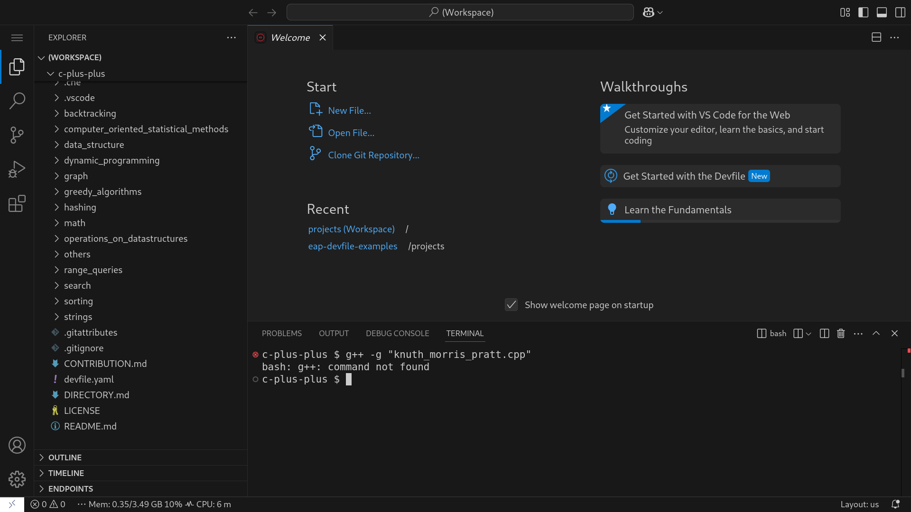
Task: Expand the dynamic_programming folder
Action: 112,160
